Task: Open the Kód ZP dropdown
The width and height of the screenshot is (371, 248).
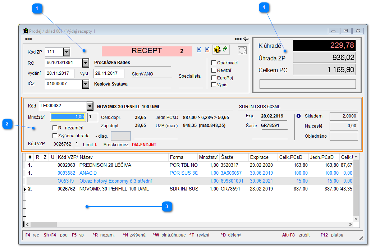Action: [x=67, y=52]
